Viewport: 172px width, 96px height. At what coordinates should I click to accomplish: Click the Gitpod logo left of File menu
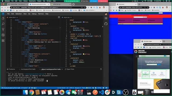click(x=3, y=14)
